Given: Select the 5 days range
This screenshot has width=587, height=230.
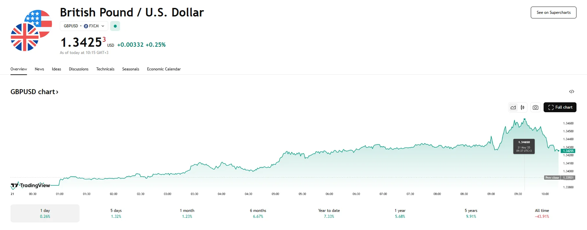Looking at the screenshot, I should pyautogui.click(x=116, y=213).
